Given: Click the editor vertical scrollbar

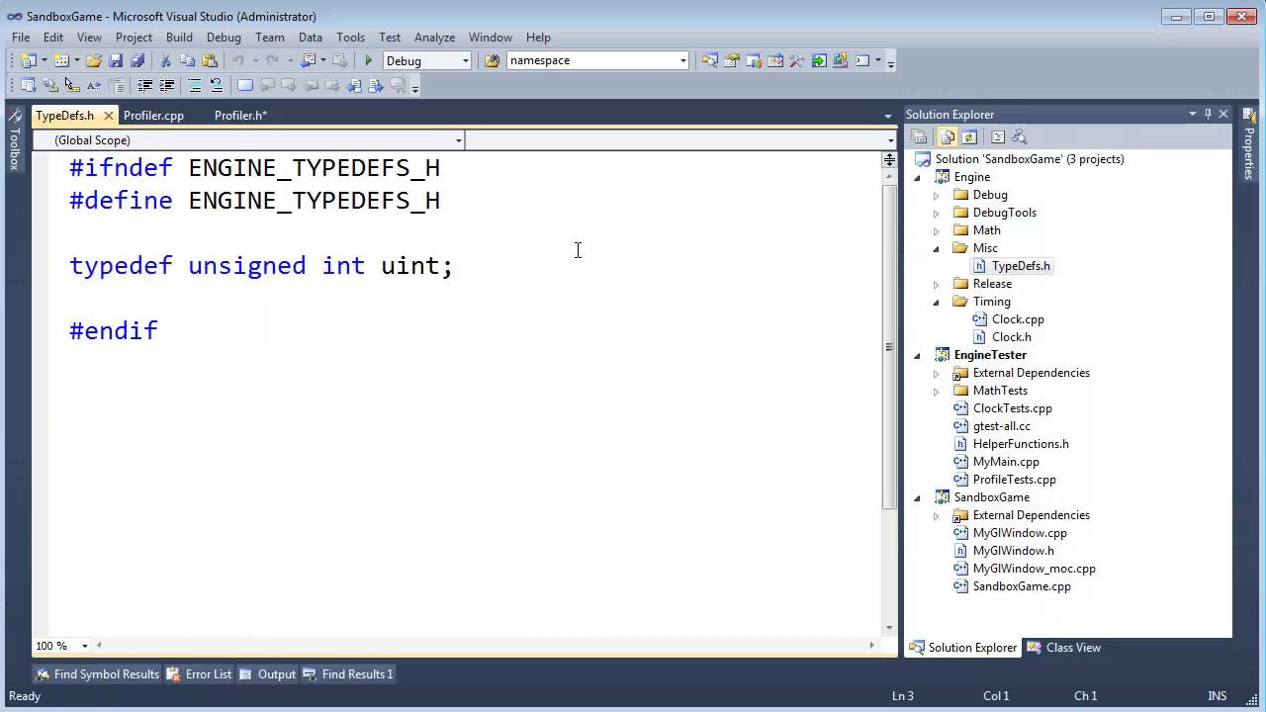Looking at the screenshot, I should pyautogui.click(x=889, y=347).
